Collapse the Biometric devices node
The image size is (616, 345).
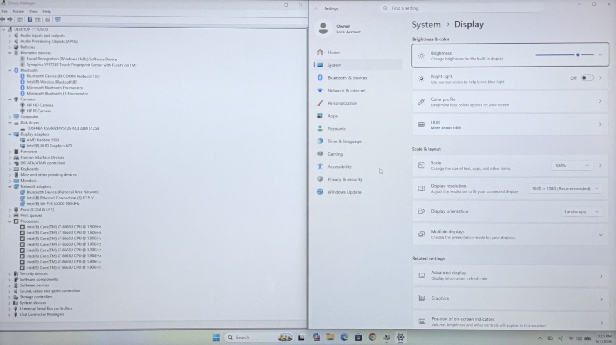pos(10,53)
